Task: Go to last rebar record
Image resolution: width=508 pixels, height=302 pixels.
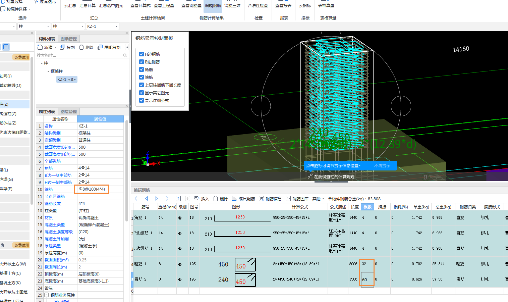Action: (167, 199)
